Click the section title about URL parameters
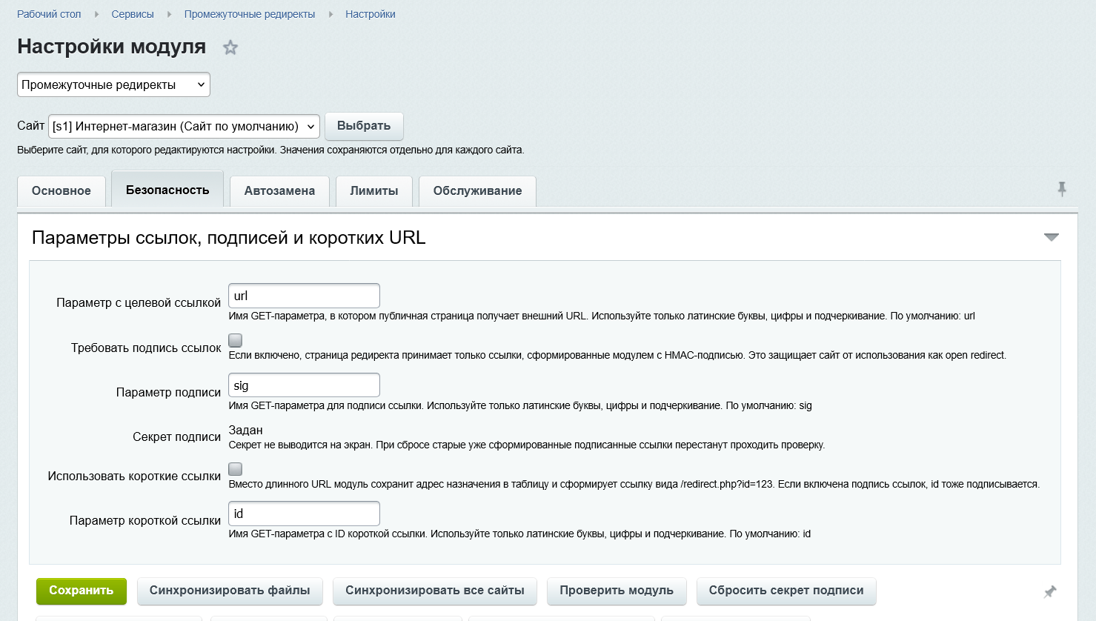1096x621 pixels. point(229,238)
